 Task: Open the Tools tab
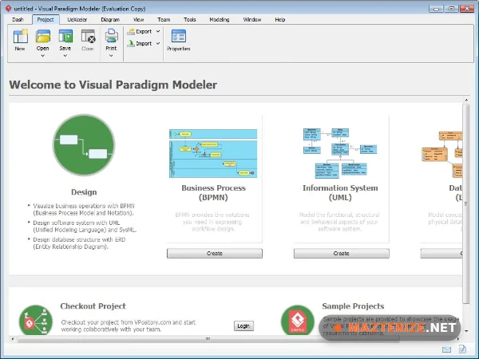[x=190, y=19]
